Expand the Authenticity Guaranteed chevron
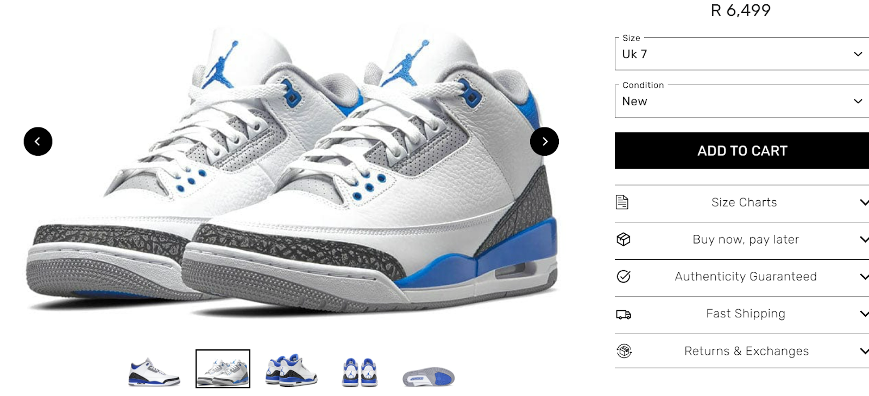 864,277
